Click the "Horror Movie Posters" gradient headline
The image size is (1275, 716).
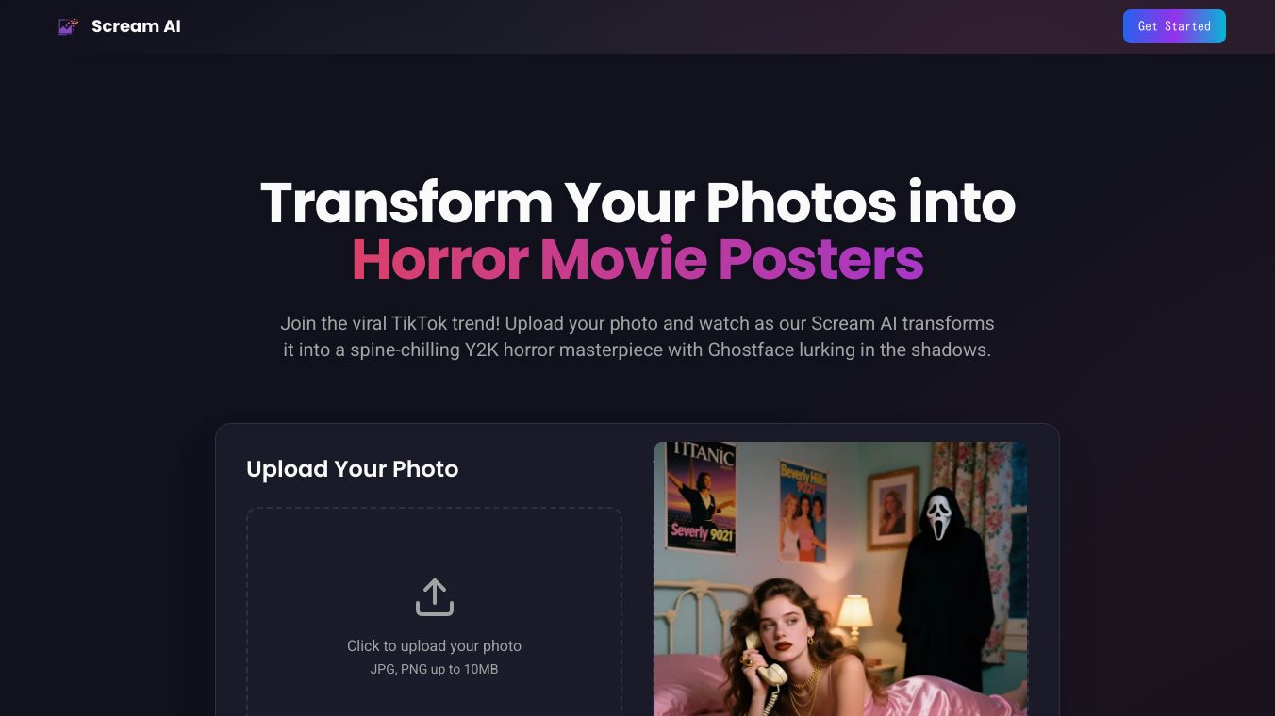637,259
